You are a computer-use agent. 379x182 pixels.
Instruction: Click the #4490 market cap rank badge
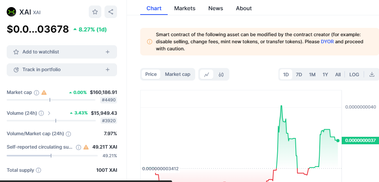(x=108, y=100)
